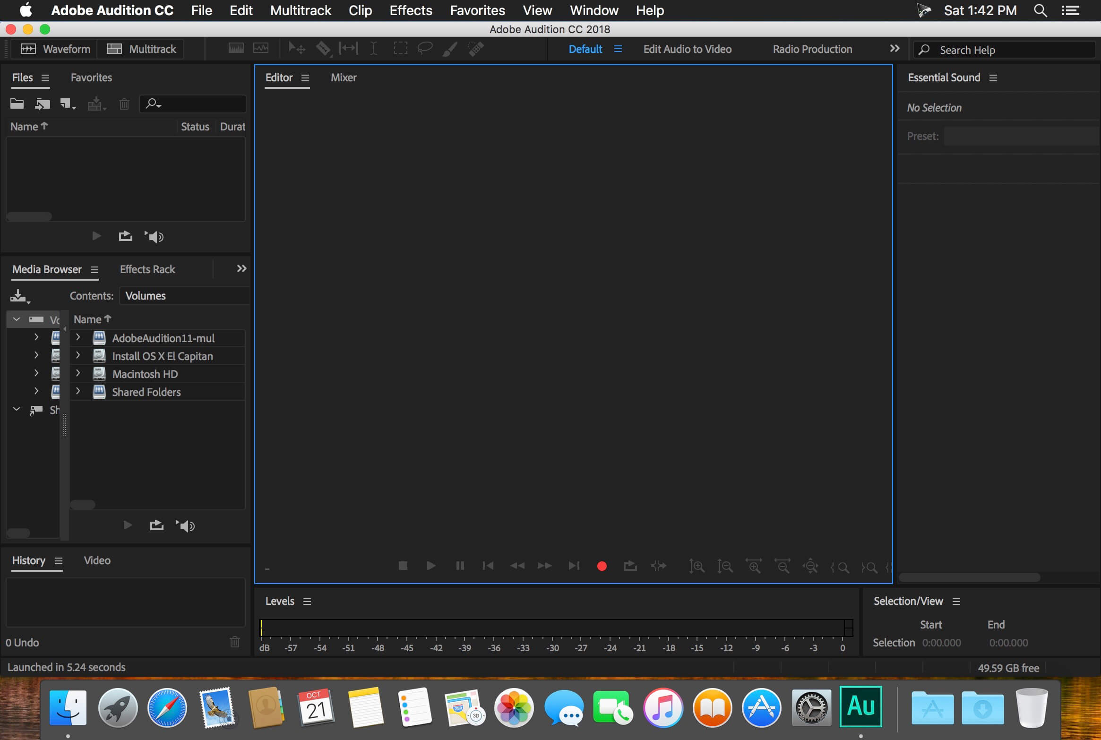Switch to the Effects Rack tab
Screen dimensions: 1101x740
tap(147, 269)
